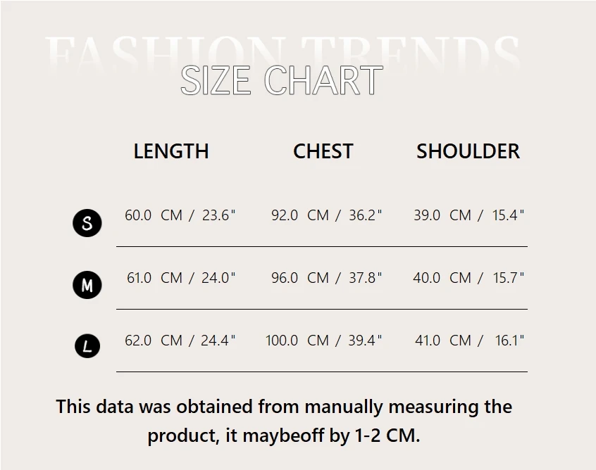Click the LENGTH column header
The width and height of the screenshot is (596, 470).
tap(171, 151)
